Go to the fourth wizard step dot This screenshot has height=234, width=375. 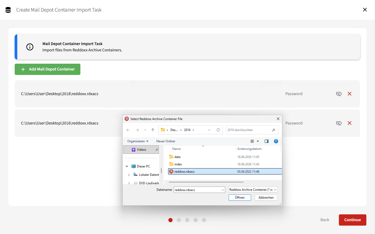pyautogui.click(x=196, y=220)
